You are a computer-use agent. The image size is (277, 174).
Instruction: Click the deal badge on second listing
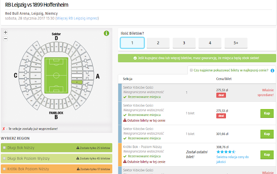pyautogui.click(x=221, y=116)
